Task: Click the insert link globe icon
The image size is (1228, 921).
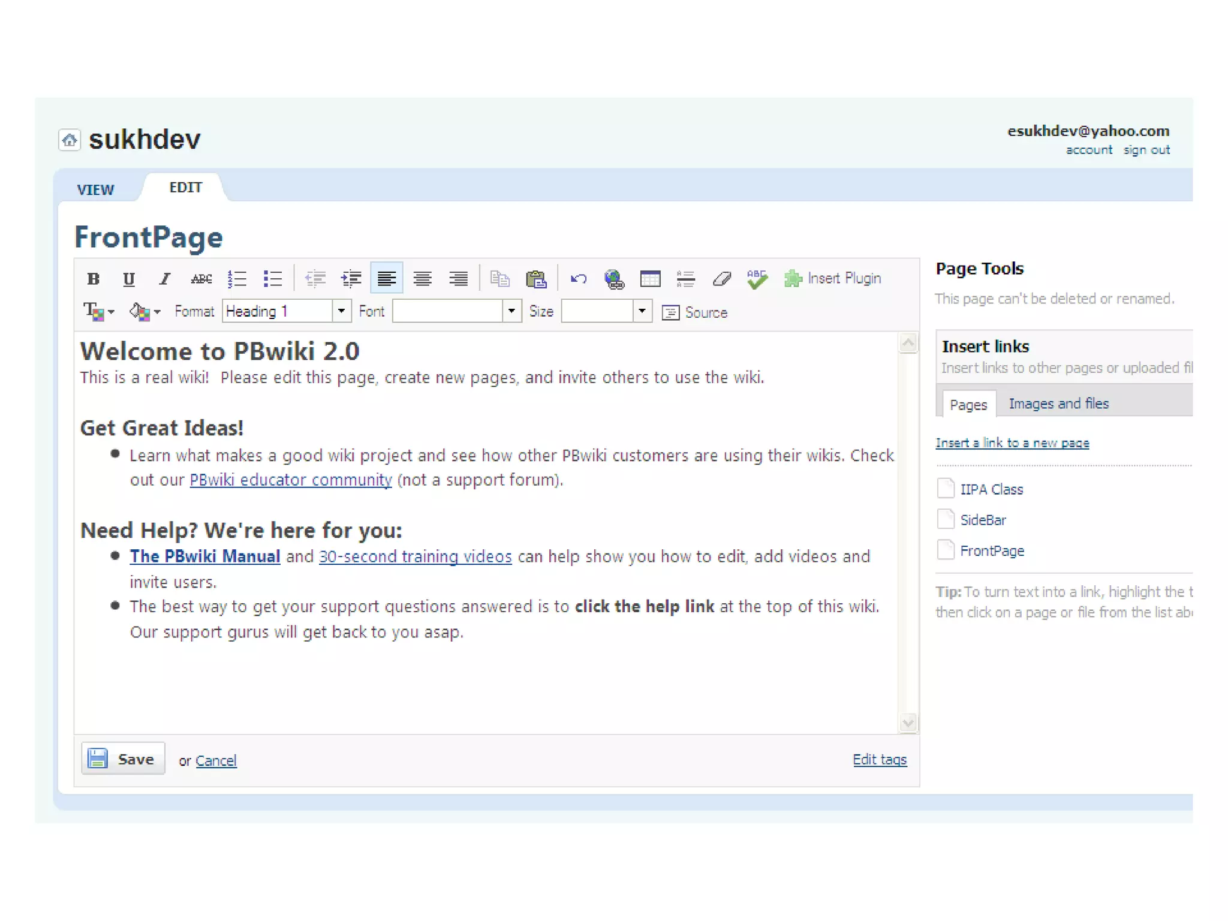Action: click(614, 279)
